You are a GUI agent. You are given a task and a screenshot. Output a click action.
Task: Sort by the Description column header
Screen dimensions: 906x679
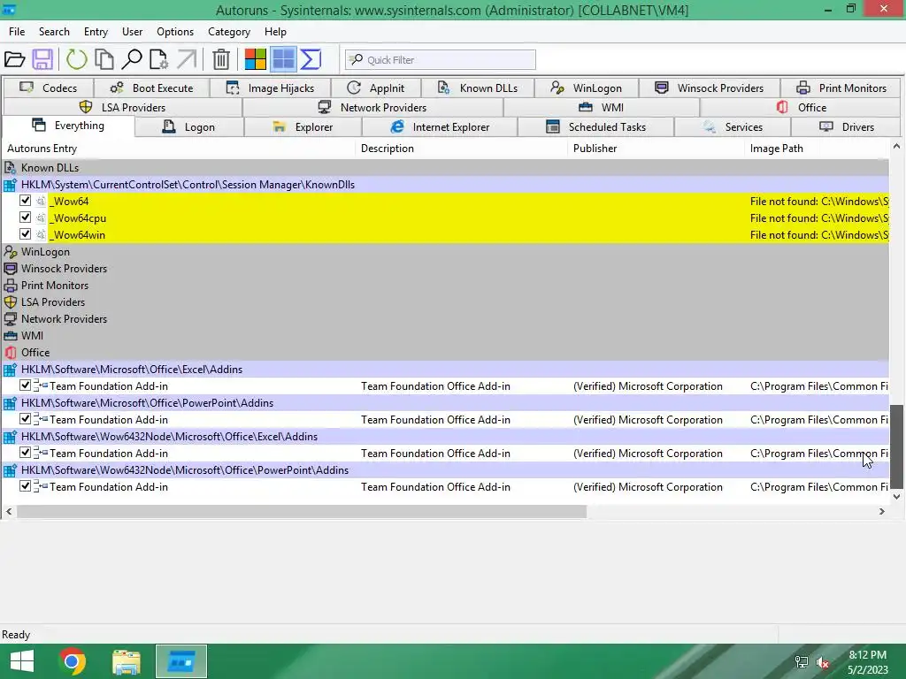[x=462, y=149]
